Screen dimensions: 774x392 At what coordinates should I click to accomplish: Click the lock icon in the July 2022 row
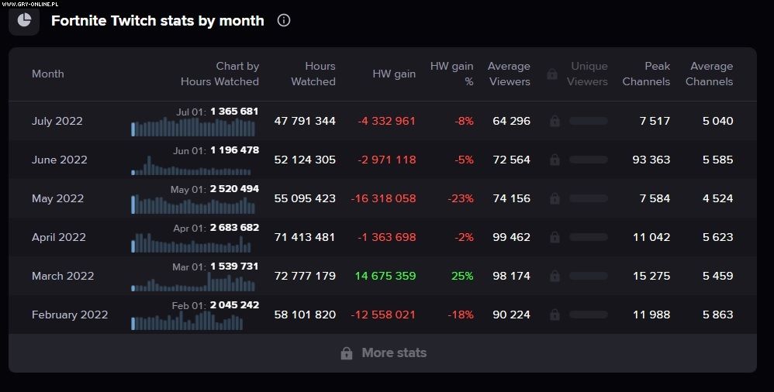pyautogui.click(x=555, y=121)
